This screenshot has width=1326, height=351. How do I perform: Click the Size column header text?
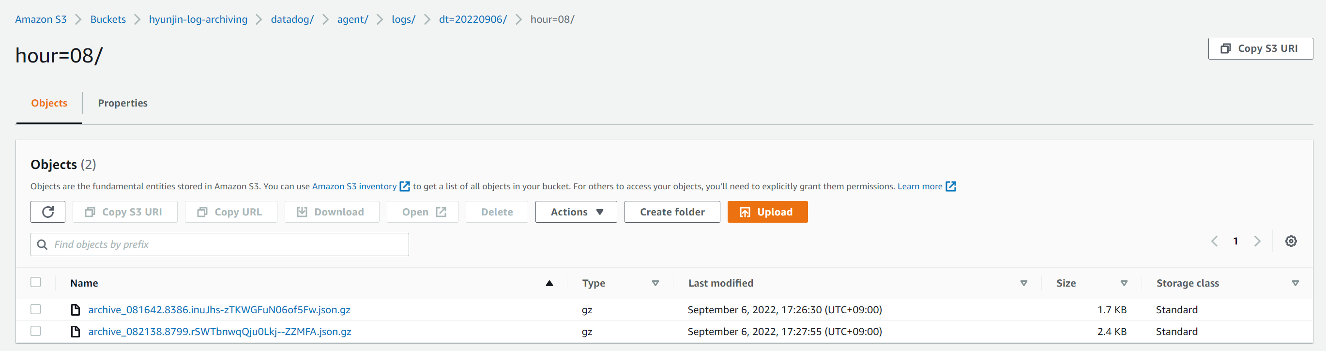1066,283
